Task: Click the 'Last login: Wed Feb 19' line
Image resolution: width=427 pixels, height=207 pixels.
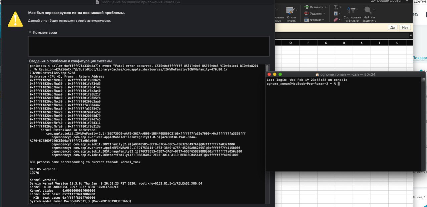Action: pyautogui.click(x=307, y=80)
